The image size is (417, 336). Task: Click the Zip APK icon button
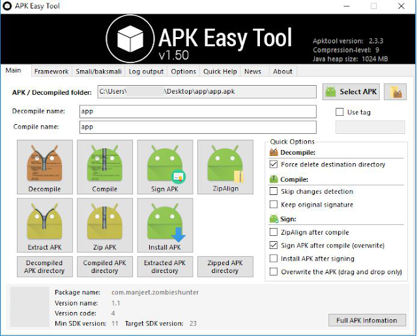coord(105,225)
